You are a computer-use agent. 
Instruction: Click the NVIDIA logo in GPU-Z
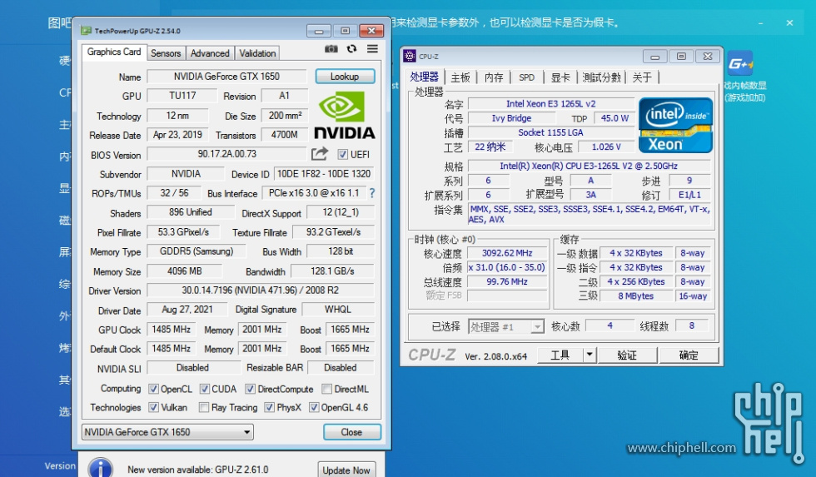pos(344,116)
